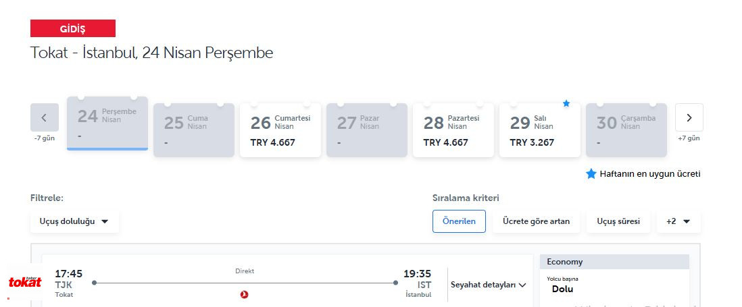
Task: Select 28 Pazartesi Nisan date tab
Action: [x=453, y=130]
